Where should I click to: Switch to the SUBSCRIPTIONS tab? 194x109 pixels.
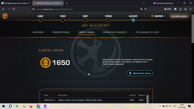pyautogui.click(x=61, y=32)
